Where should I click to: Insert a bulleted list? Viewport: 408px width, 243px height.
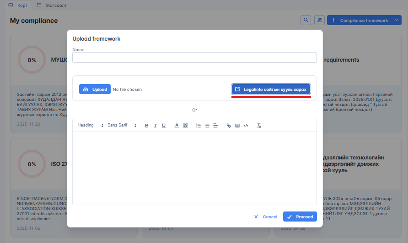[x=207, y=126]
